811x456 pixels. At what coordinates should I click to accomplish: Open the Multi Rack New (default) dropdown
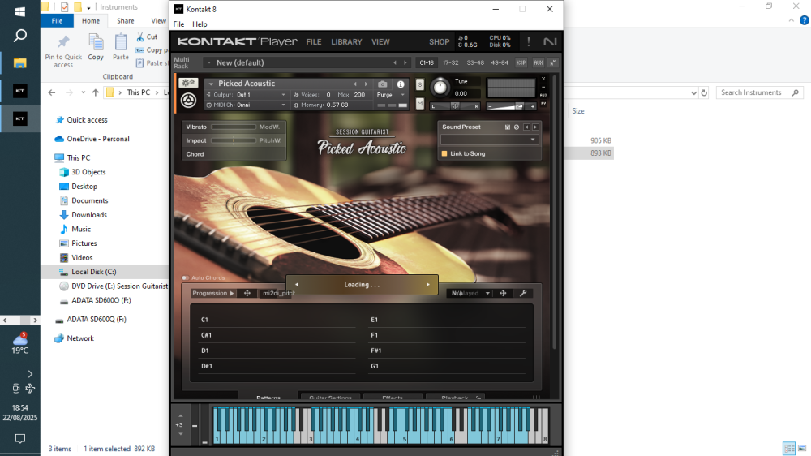(209, 62)
